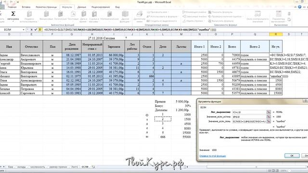
Task: Click the Значение_если_истина input field
Action: (249, 117)
